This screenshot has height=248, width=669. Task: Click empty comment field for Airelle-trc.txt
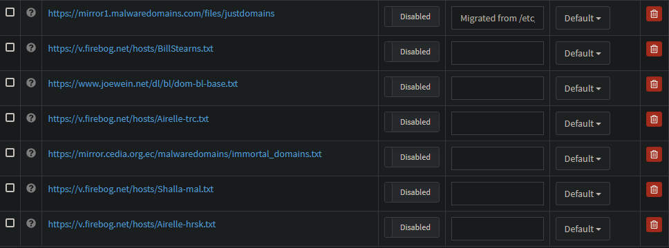[x=498, y=123]
